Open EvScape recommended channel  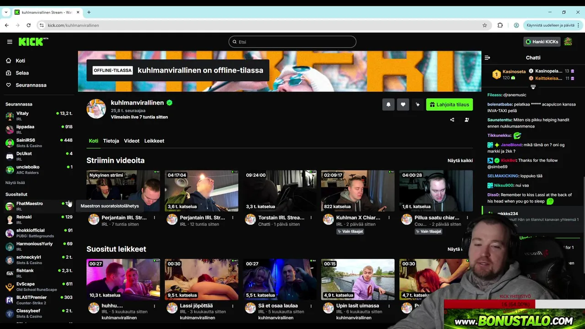point(39,287)
